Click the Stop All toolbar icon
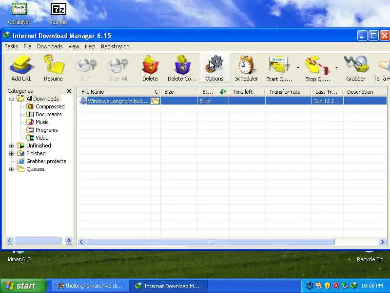This screenshot has width=390, height=293. pyautogui.click(x=118, y=68)
